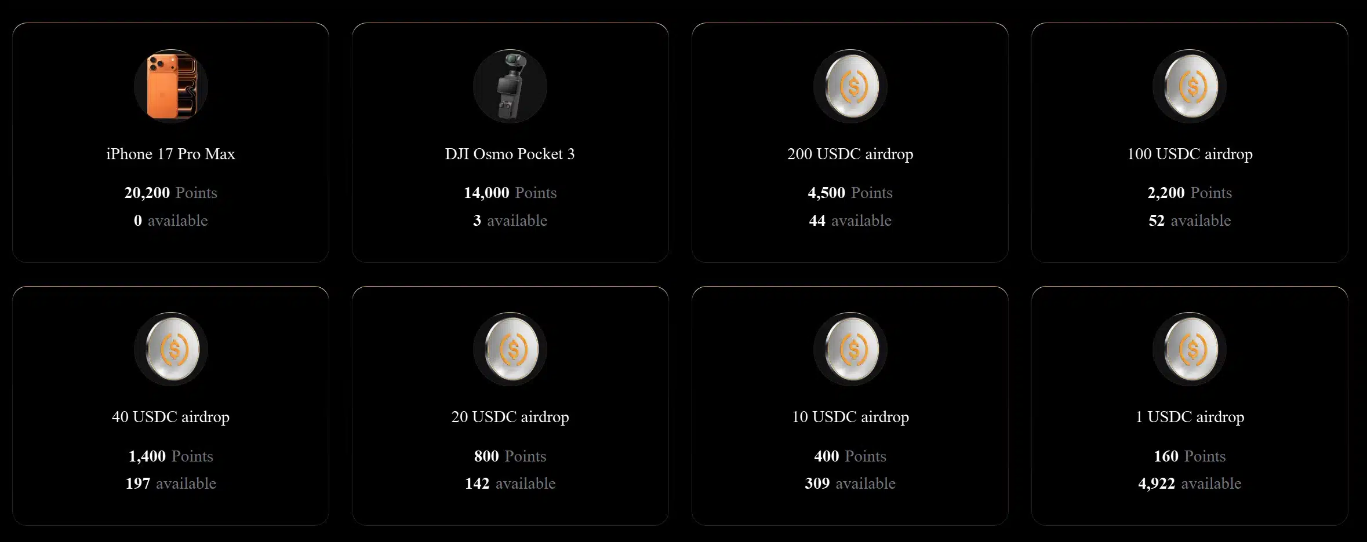This screenshot has height=542, width=1367.
Task: Click the 40 USDC airdrop coin icon
Action: pyautogui.click(x=171, y=348)
